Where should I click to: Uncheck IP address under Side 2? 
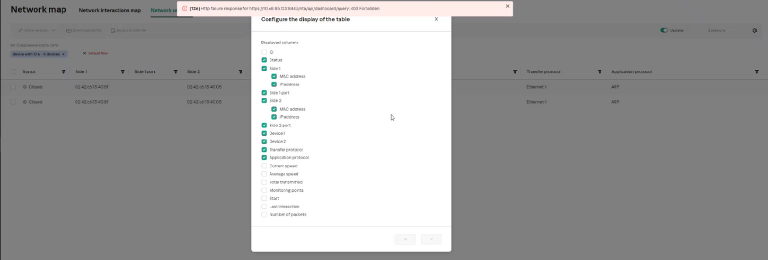point(274,117)
